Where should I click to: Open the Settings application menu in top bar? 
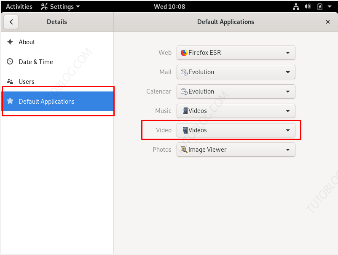tap(60, 6)
